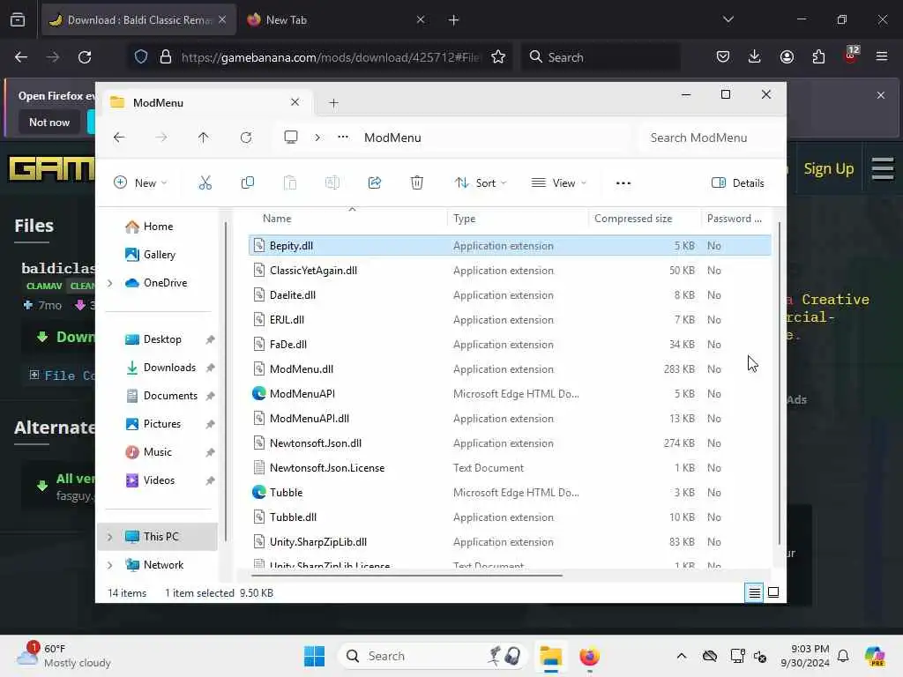Screen dimensions: 903x677
Task: Click the This PC monitor icon in address bar
Action: pos(291,137)
